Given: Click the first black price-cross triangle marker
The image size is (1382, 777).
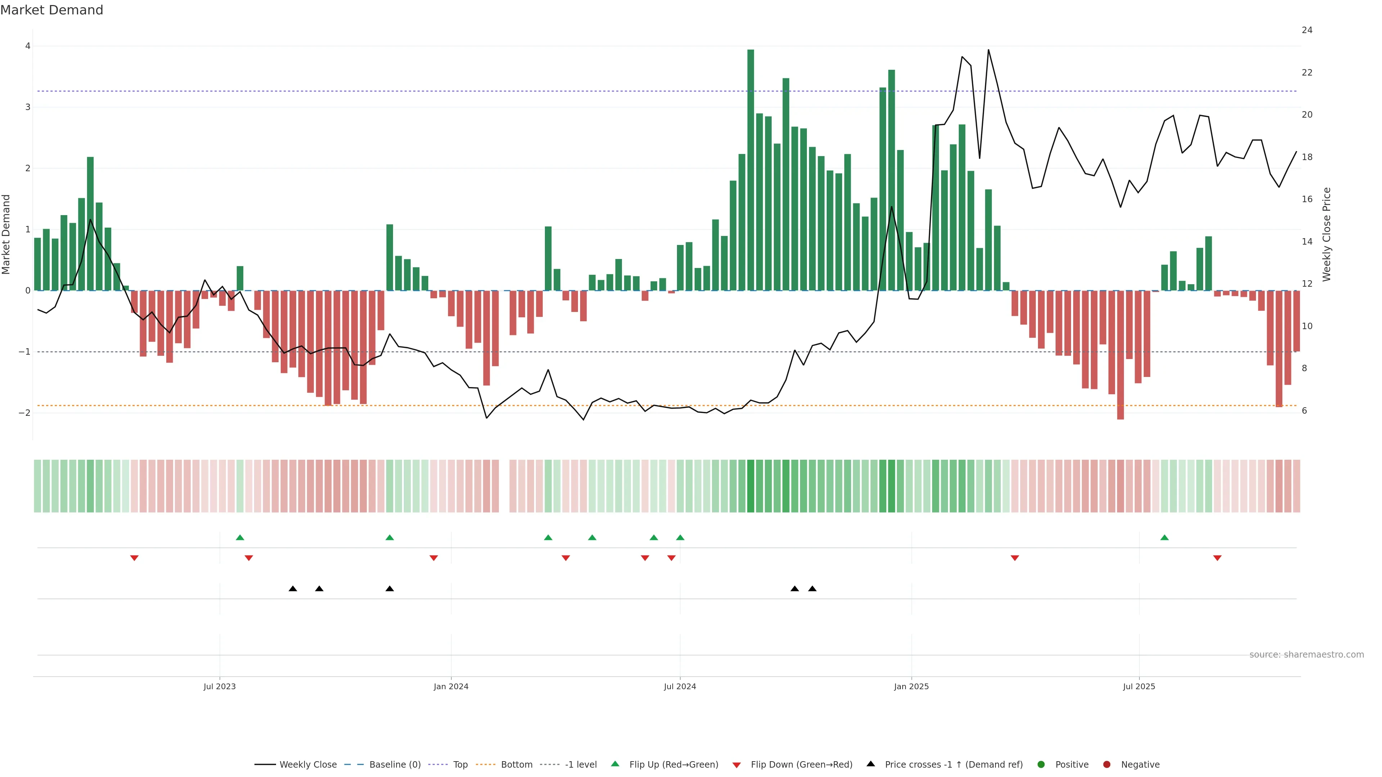Looking at the screenshot, I should coord(293,589).
